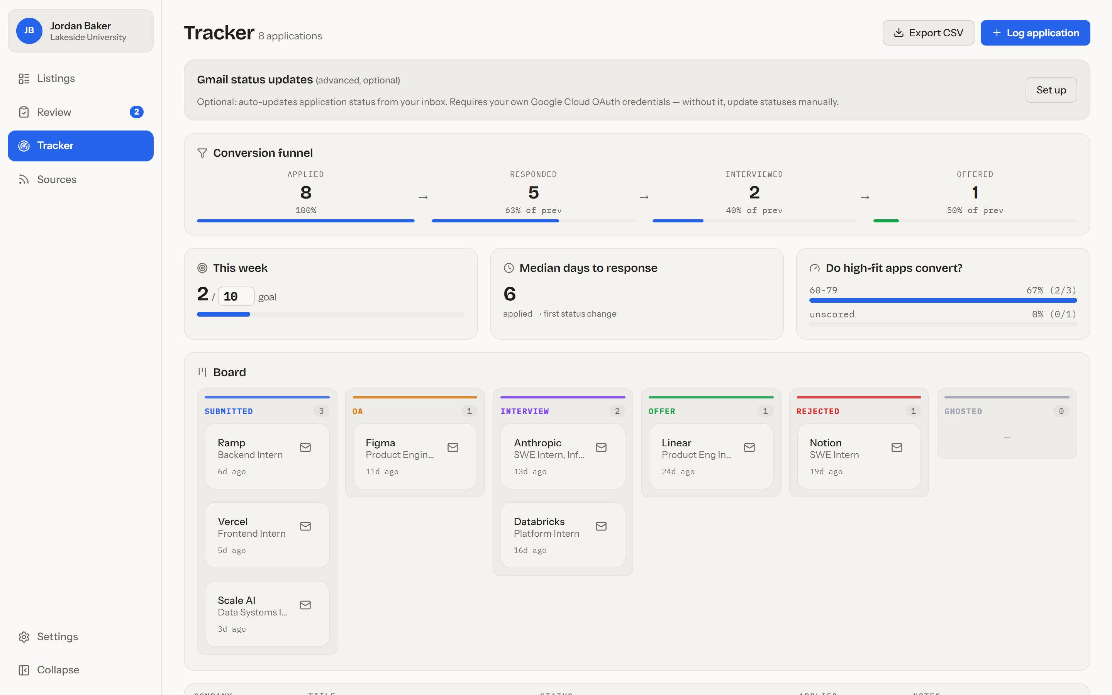Click the Review clipboard icon
Screen dimensions: 1112x695
click(24, 112)
